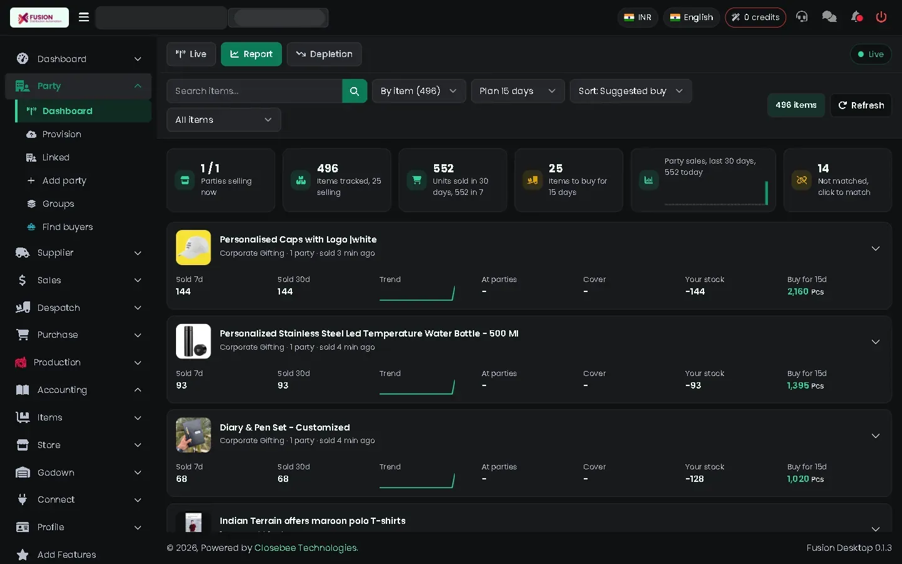Expand the Supplier sidebar section
This screenshot has height=564, width=902.
click(78, 253)
